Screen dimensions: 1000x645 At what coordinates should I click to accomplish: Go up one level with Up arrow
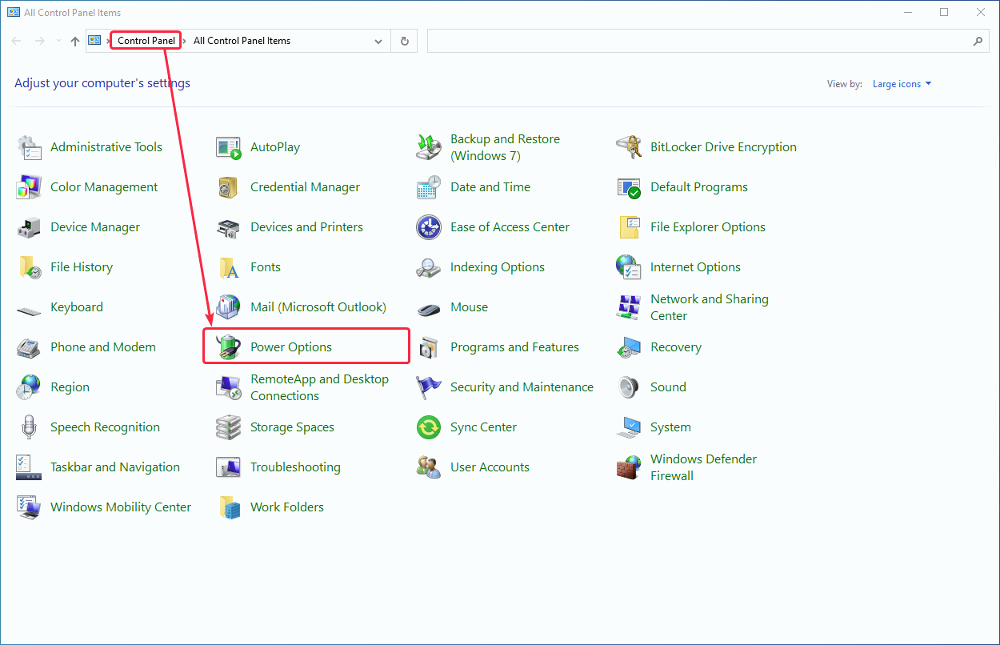[75, 42]
